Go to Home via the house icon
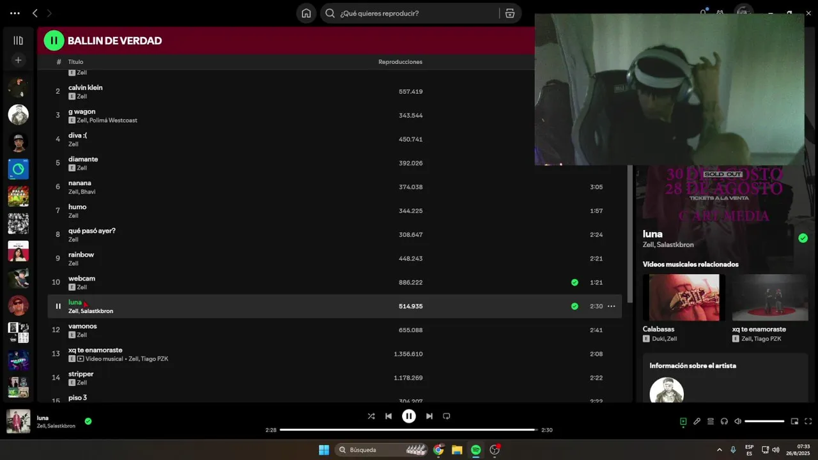This screenshot has width=818, height=460. 306,13
